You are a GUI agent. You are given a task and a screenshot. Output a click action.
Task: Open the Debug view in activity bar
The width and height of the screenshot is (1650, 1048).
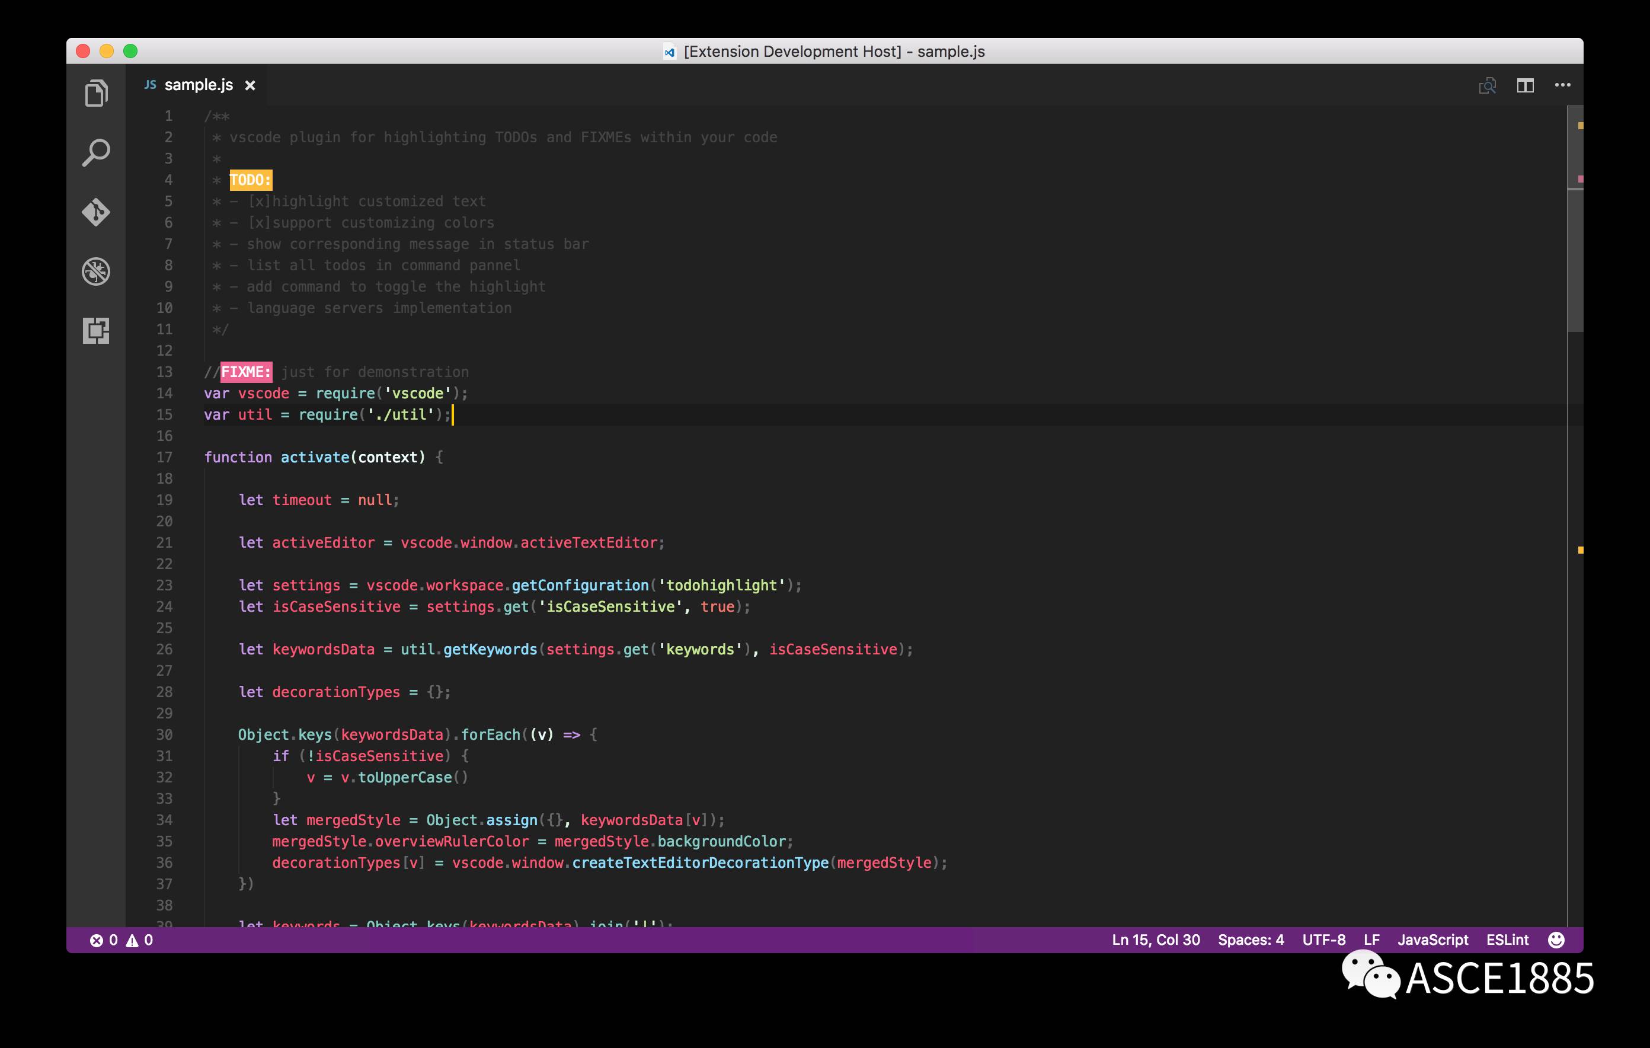pyautogui.click(x=96, y=271)
